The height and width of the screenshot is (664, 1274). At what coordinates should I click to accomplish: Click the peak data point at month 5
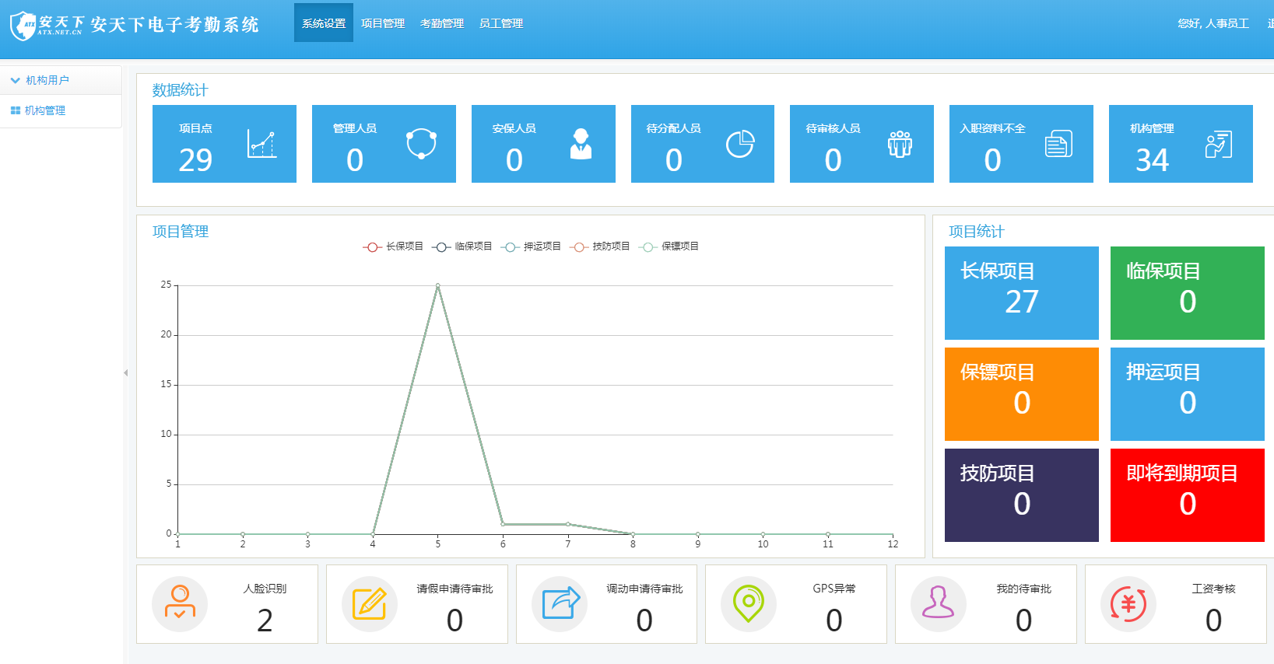[437, 286]
